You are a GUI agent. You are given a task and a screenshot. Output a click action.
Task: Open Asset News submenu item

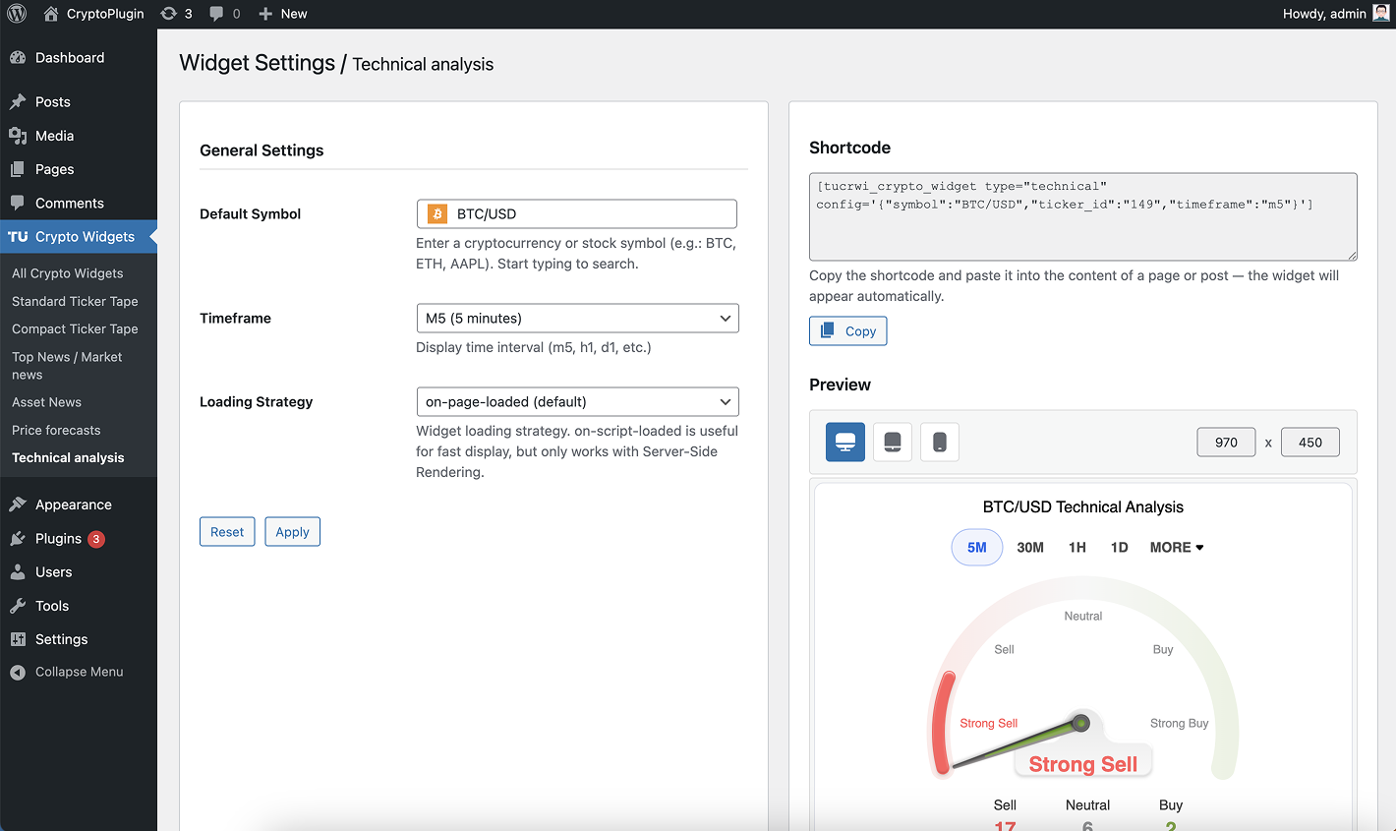(46, 402)
